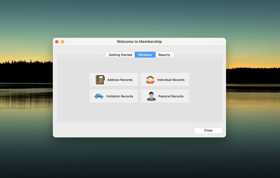The height and width of the screenshot is (178, 280).
Task: Click the 'Welcome to Membership' window title
Action: pos(139,42)
